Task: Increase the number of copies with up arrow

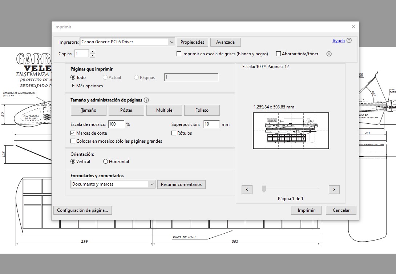Action: point(92,52)
